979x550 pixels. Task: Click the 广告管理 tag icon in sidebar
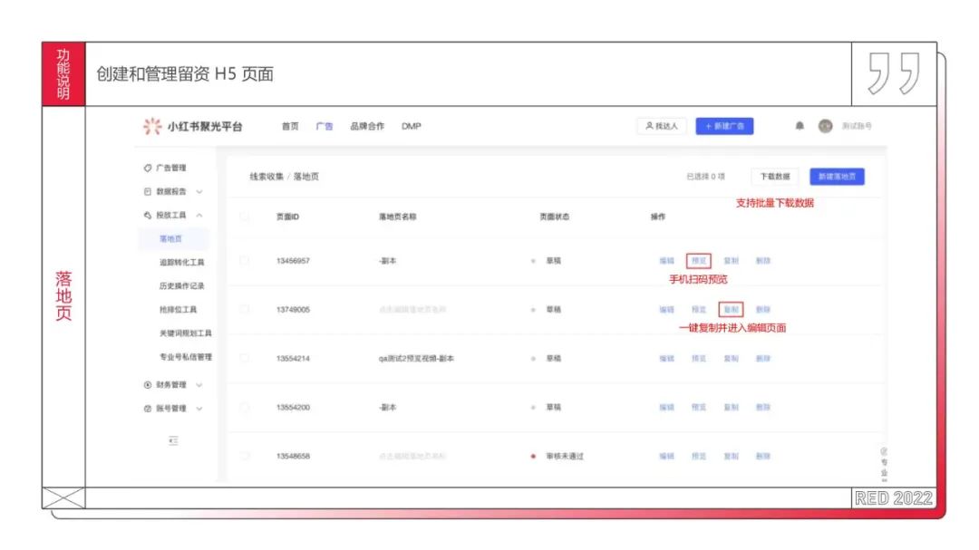[x=148, y=168]
